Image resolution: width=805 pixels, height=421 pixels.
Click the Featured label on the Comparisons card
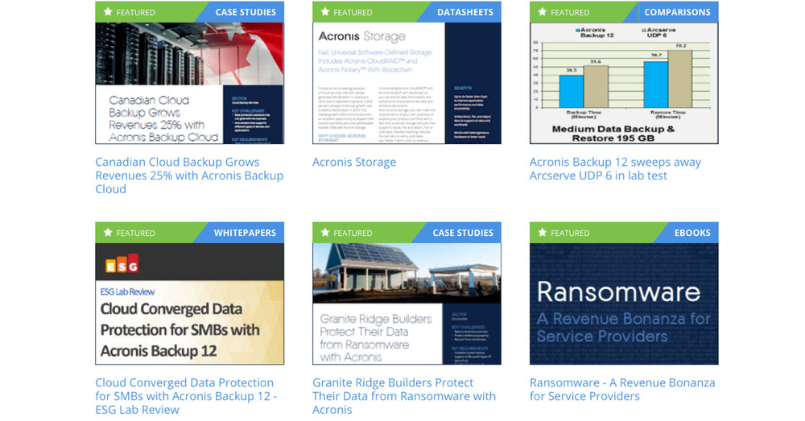(x=570, y=12)
